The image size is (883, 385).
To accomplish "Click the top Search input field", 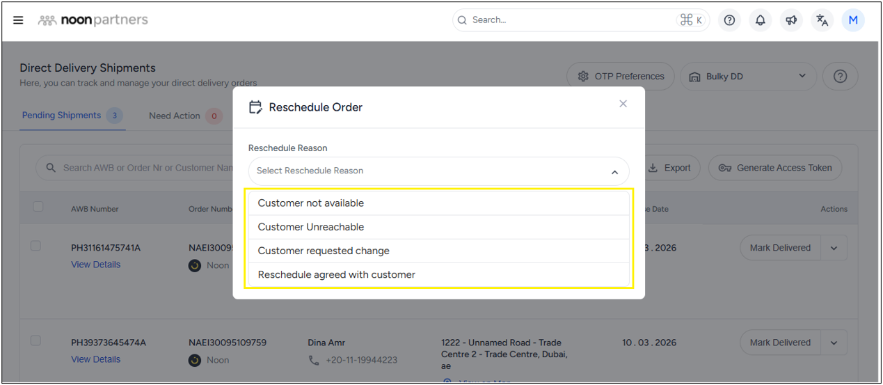I will [571, 20].
